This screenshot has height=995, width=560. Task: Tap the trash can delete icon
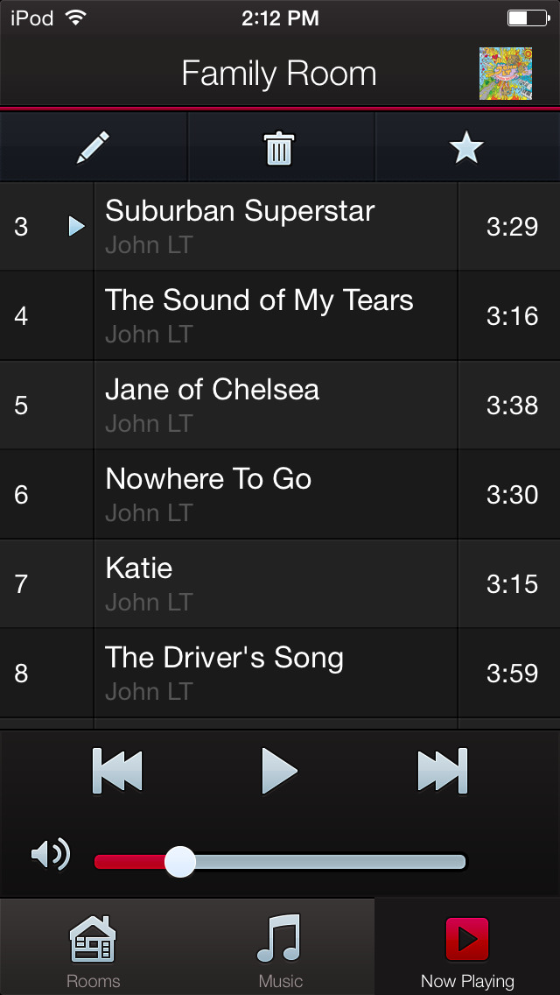279,148
